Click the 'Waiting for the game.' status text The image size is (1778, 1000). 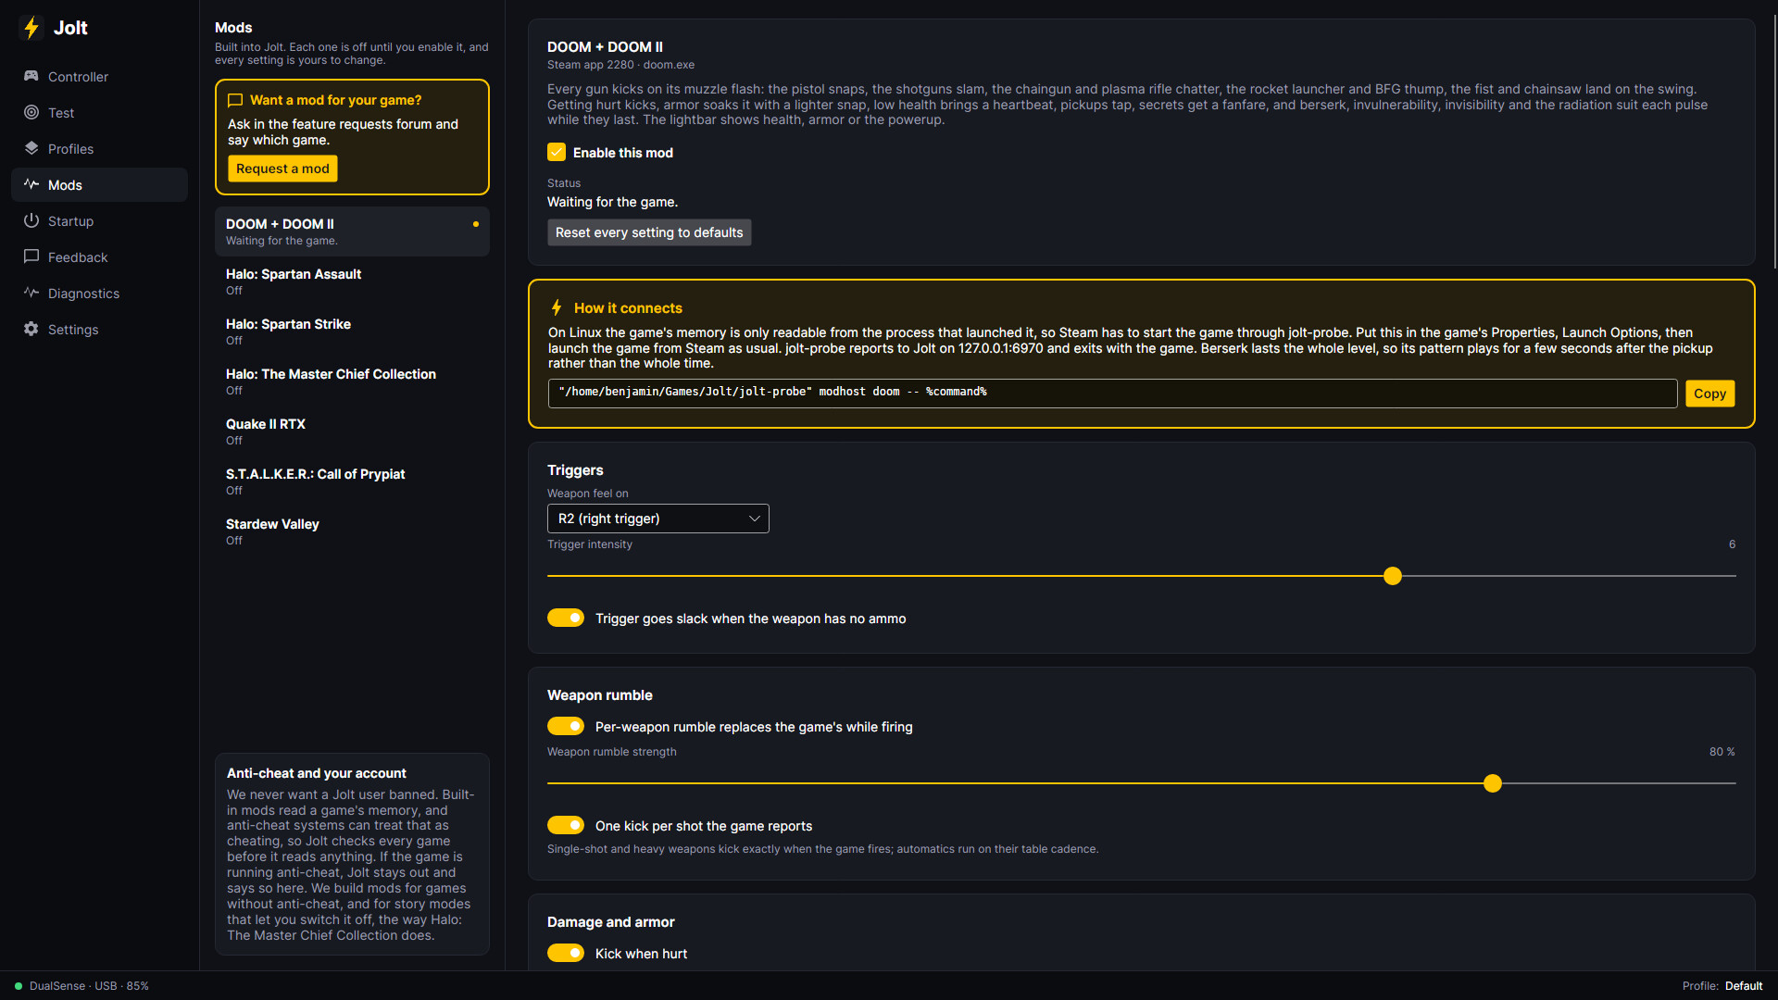612,202
